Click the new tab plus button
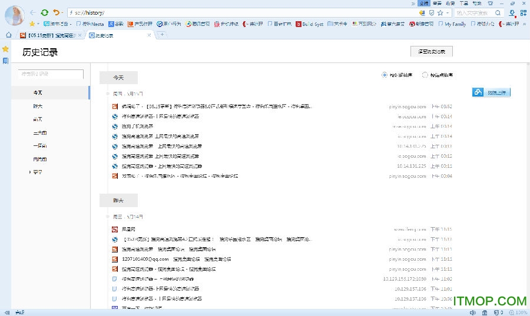 [x=163, y=35]
